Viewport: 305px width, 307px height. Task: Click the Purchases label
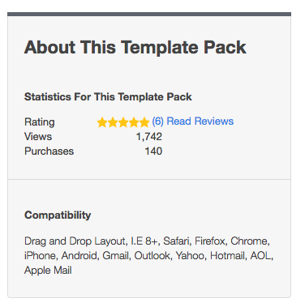[x=49, y=151]
